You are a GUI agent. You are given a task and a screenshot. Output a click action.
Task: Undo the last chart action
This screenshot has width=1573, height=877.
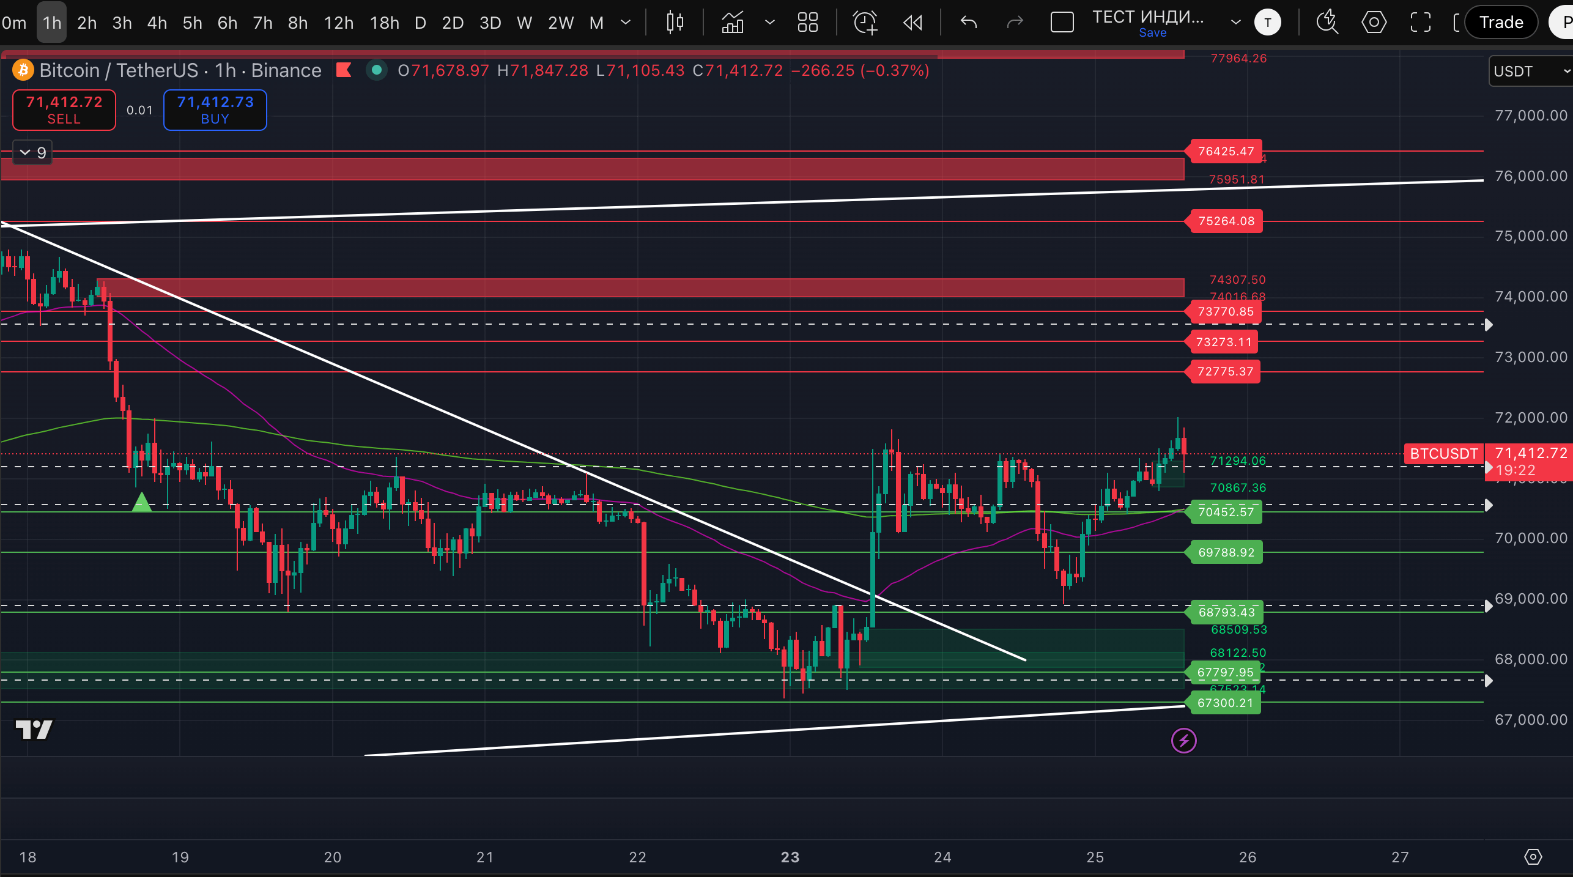tap(969, 23)
